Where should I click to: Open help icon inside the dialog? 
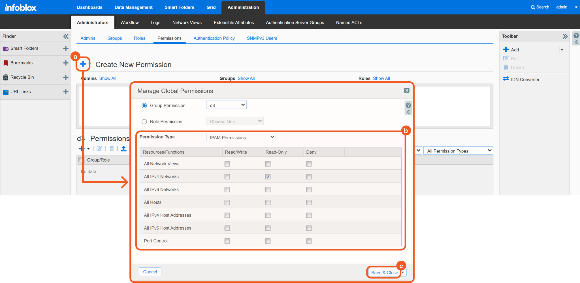tap(408, 105)
